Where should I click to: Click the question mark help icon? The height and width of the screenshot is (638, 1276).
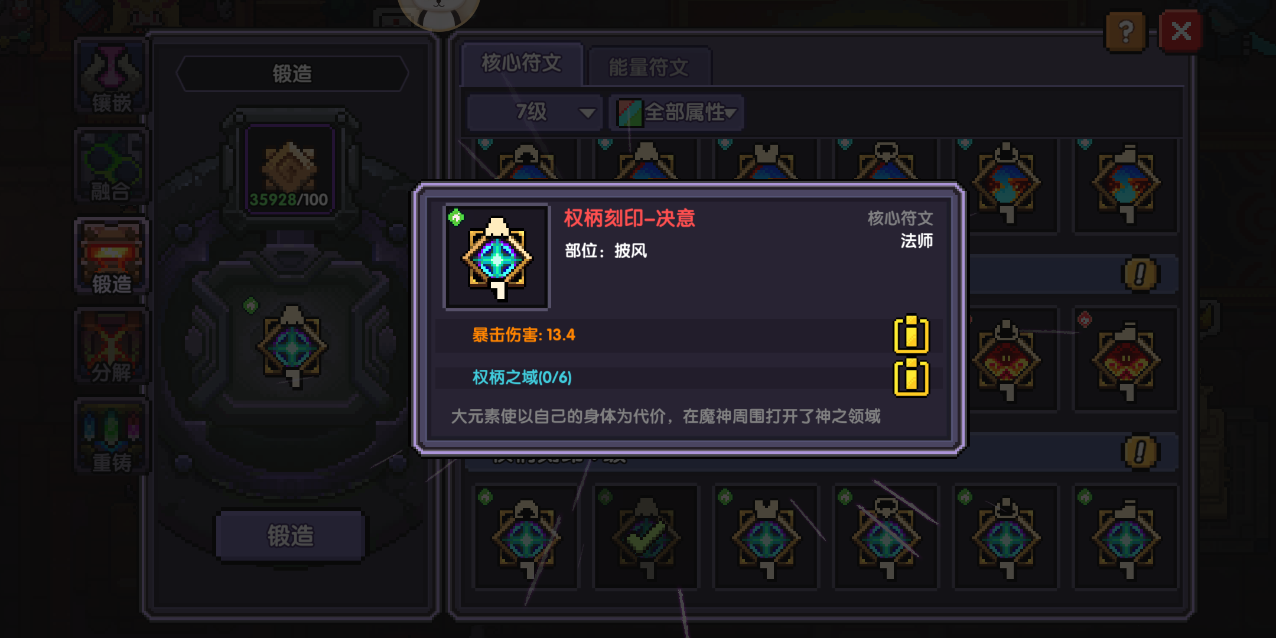[x=1126, y=31]
